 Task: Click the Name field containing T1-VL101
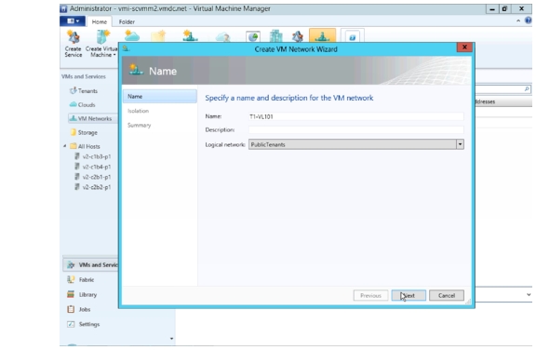point(356,116)
